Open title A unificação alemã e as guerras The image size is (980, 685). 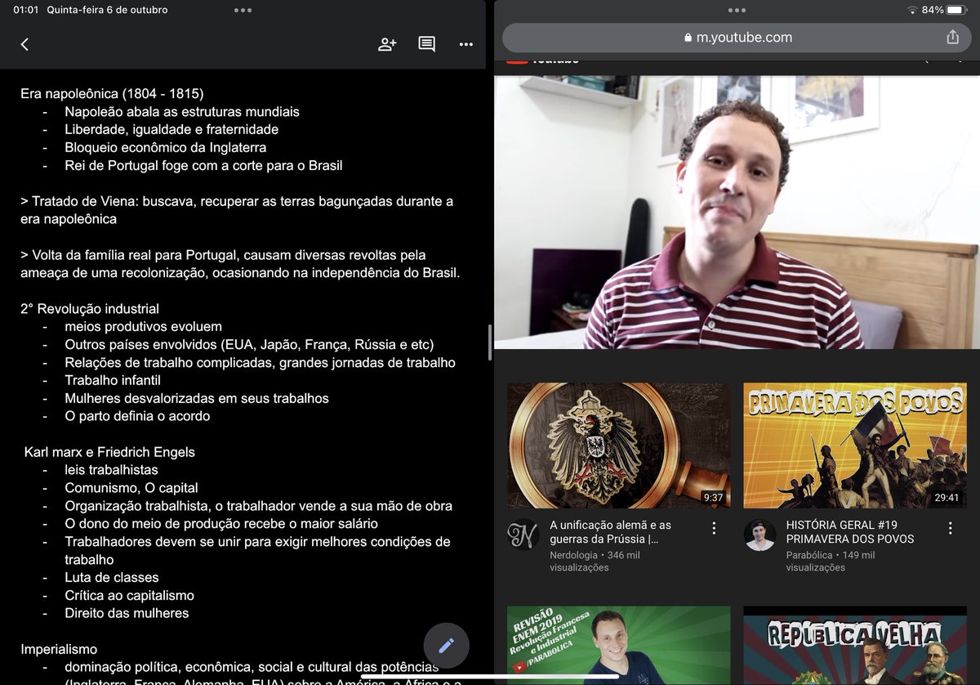(610, 532)
